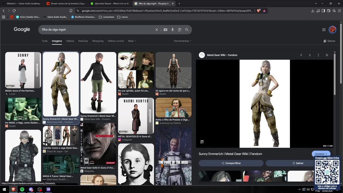Viewport: 343px width, 193px height.
Task: Open the compráveis bookmarks folder
Action: (106, 17)
